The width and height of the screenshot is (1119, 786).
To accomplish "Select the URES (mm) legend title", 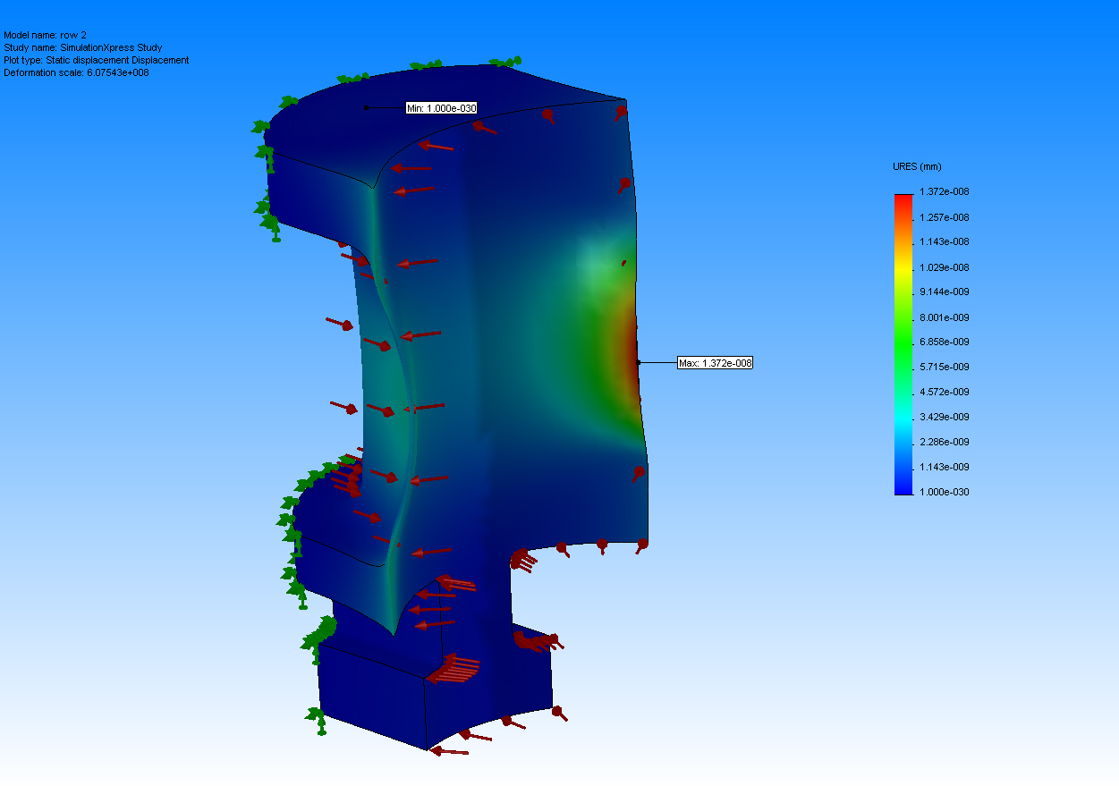I will [917, 167].
